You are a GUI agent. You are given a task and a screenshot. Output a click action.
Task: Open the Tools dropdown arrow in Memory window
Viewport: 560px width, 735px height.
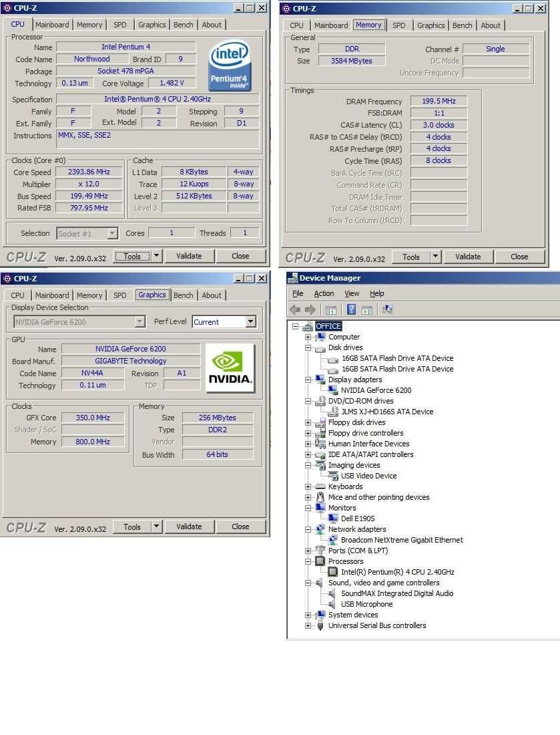pyautogui.click(x=435, y=257)
